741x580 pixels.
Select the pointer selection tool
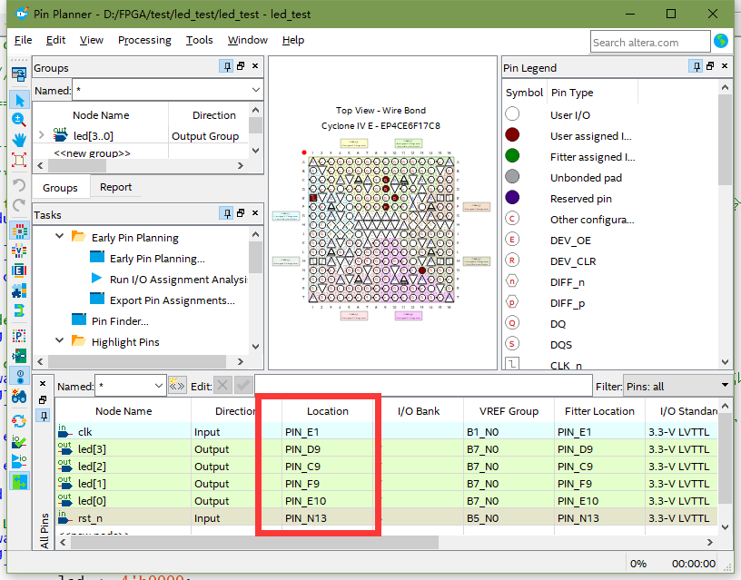[x=20, y=100]
